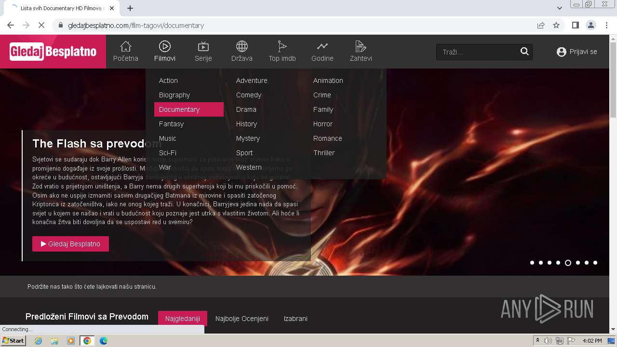Open the Top imdb flag icon
617x347 pixels.
282,46
